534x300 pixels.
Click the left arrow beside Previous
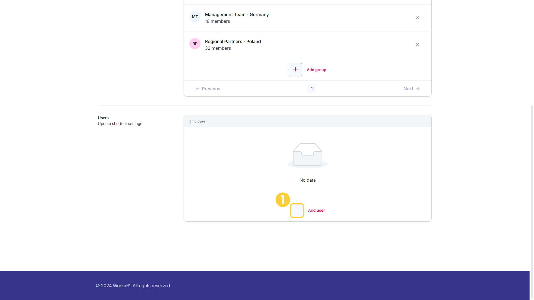197,89
